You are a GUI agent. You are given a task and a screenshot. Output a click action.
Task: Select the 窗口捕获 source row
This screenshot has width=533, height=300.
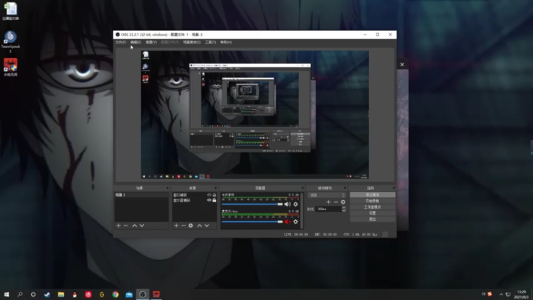coord(195,195)
